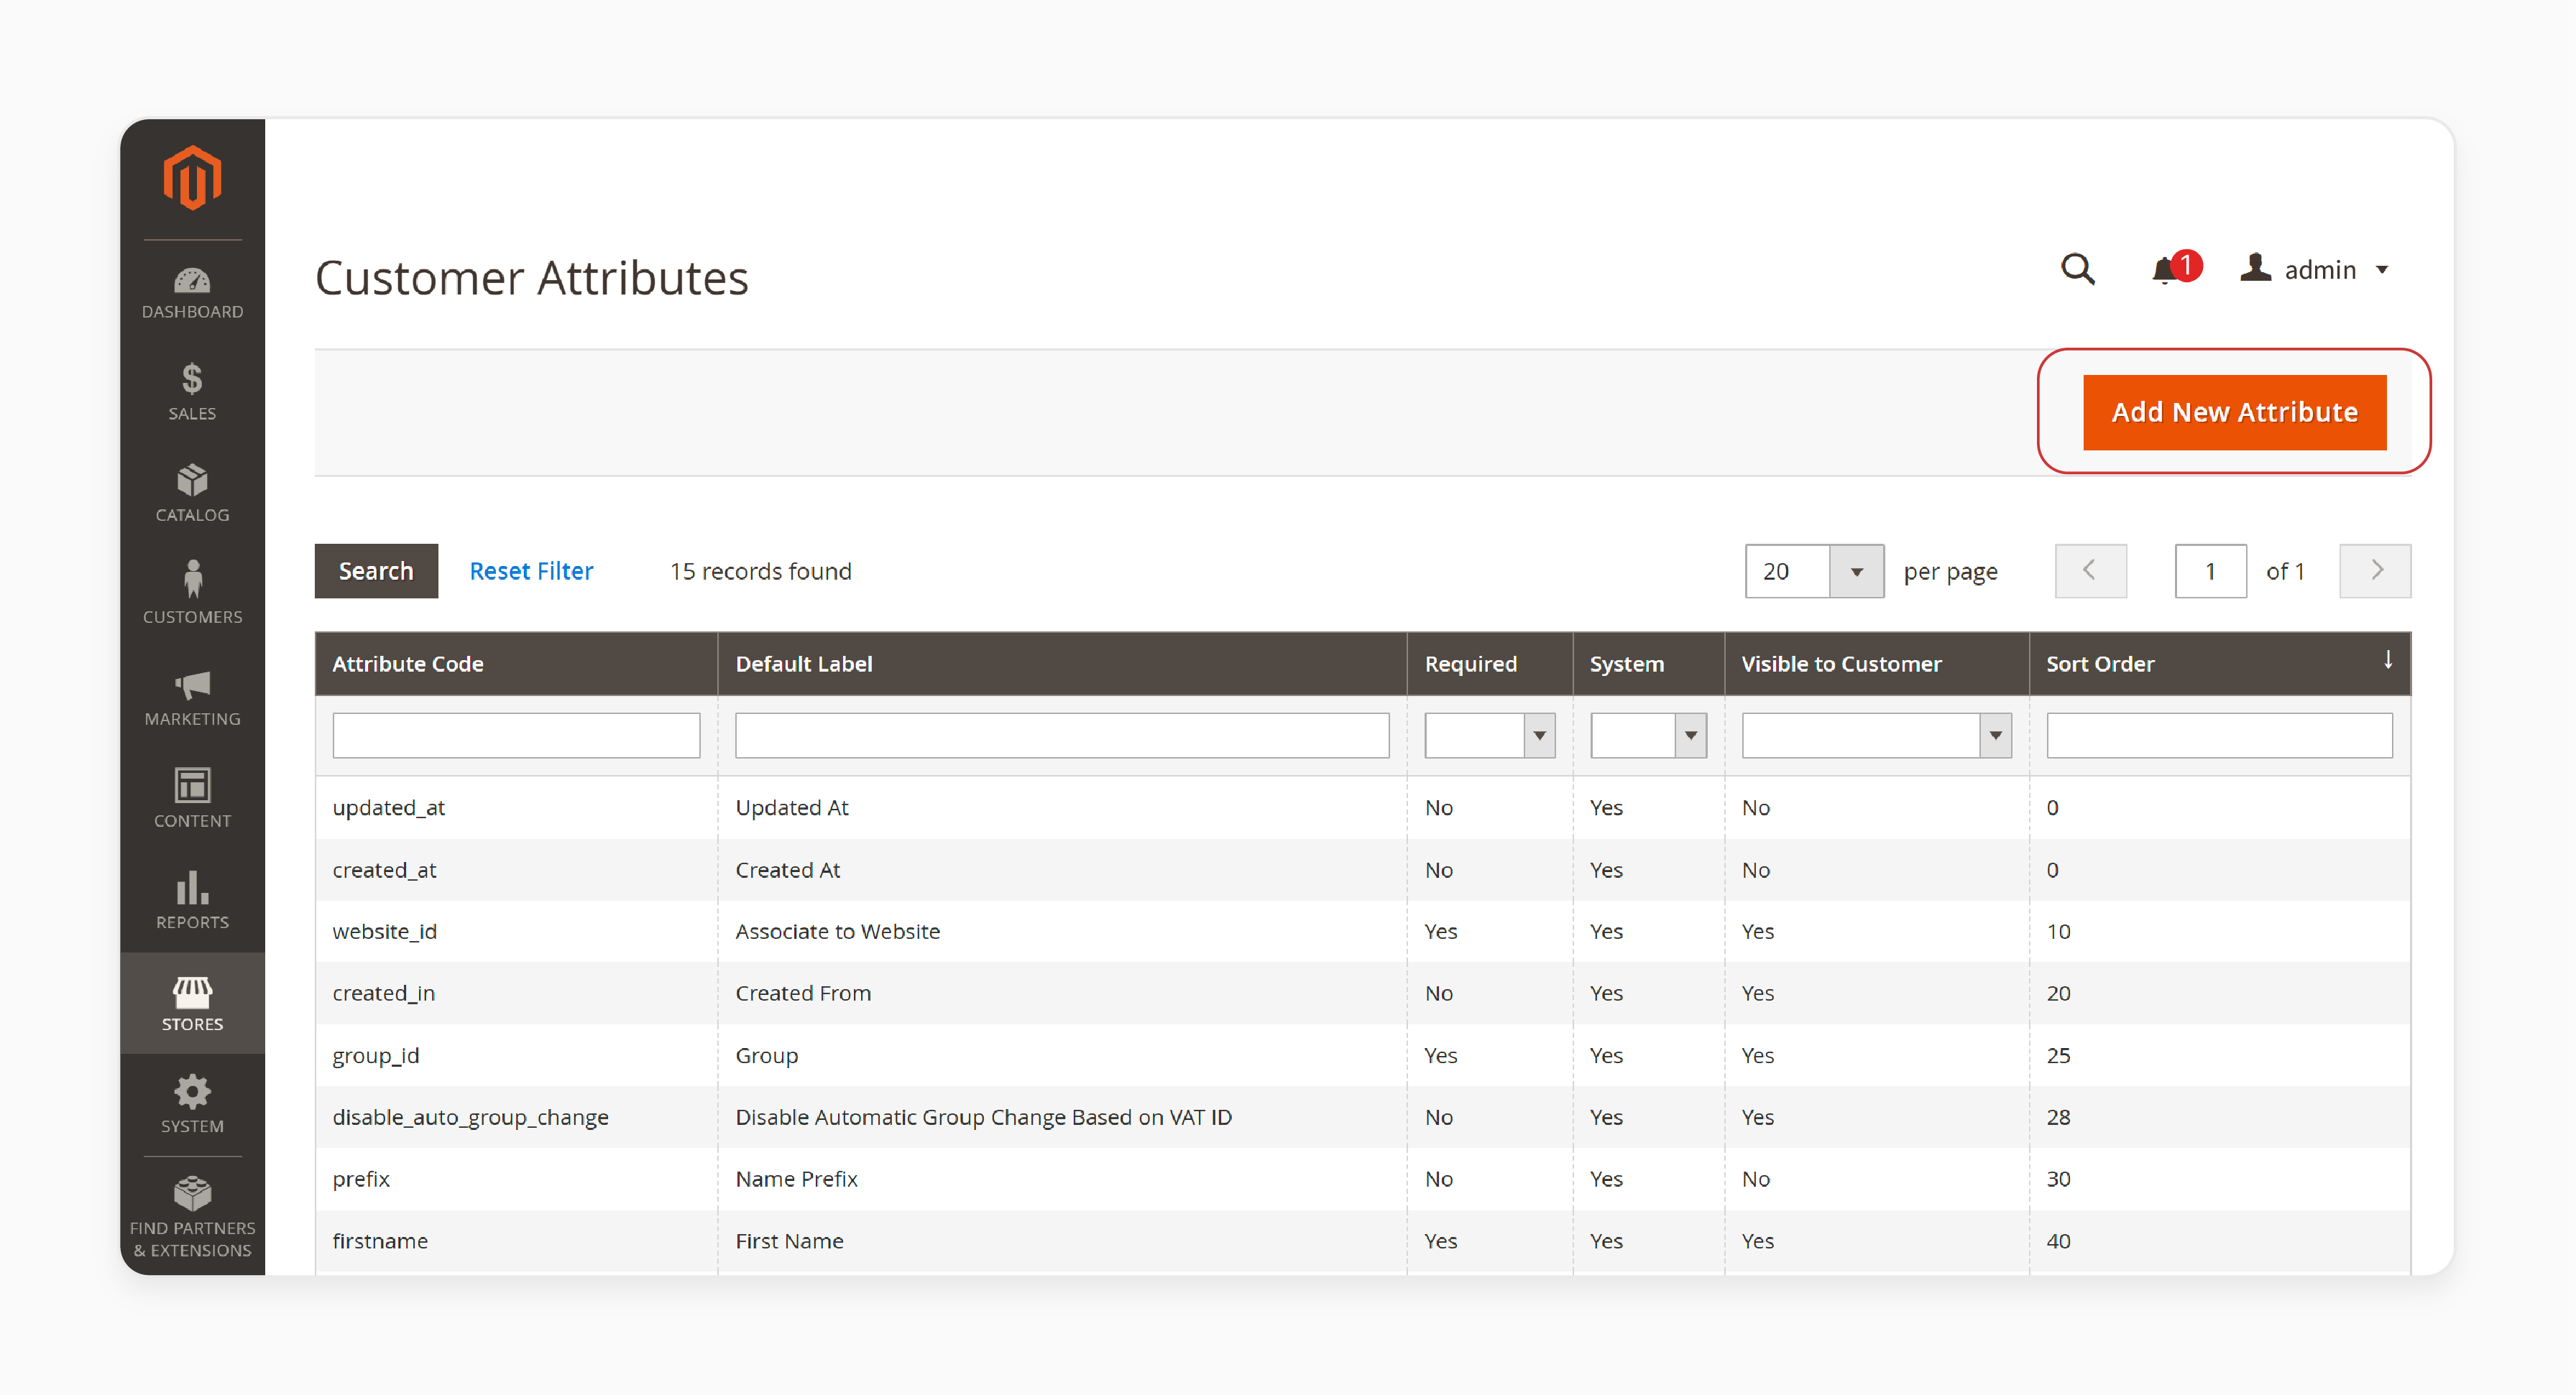The width and height of the screenshot is (2576, 1395).
Task: Sort by Attribute Code column header
Action: tap(516, 664)
